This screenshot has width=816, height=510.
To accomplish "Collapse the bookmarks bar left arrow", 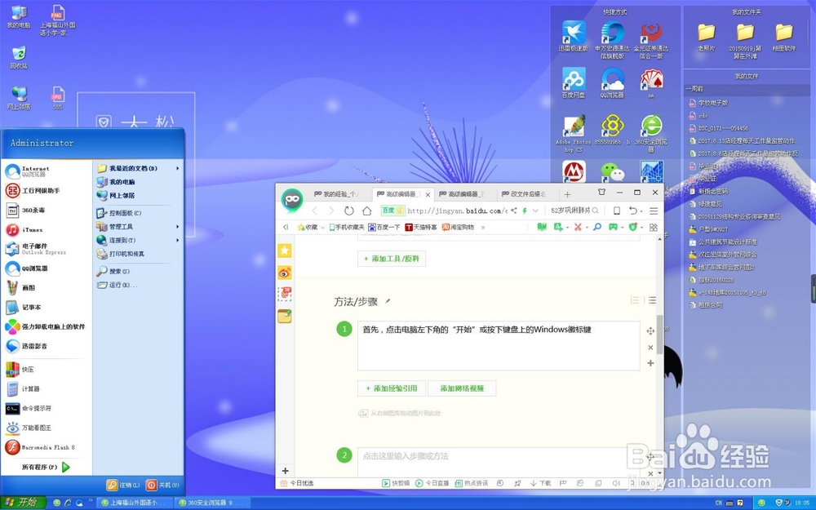I will pyautogui.click(x=285, y=228).
